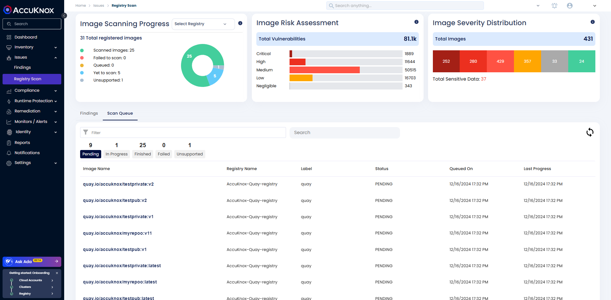Image resolution: width=611 pixels, height=300 pixels.
Task: Click the Reports clipboard icon
Action: pyautogui.click(x=9, y=143)
